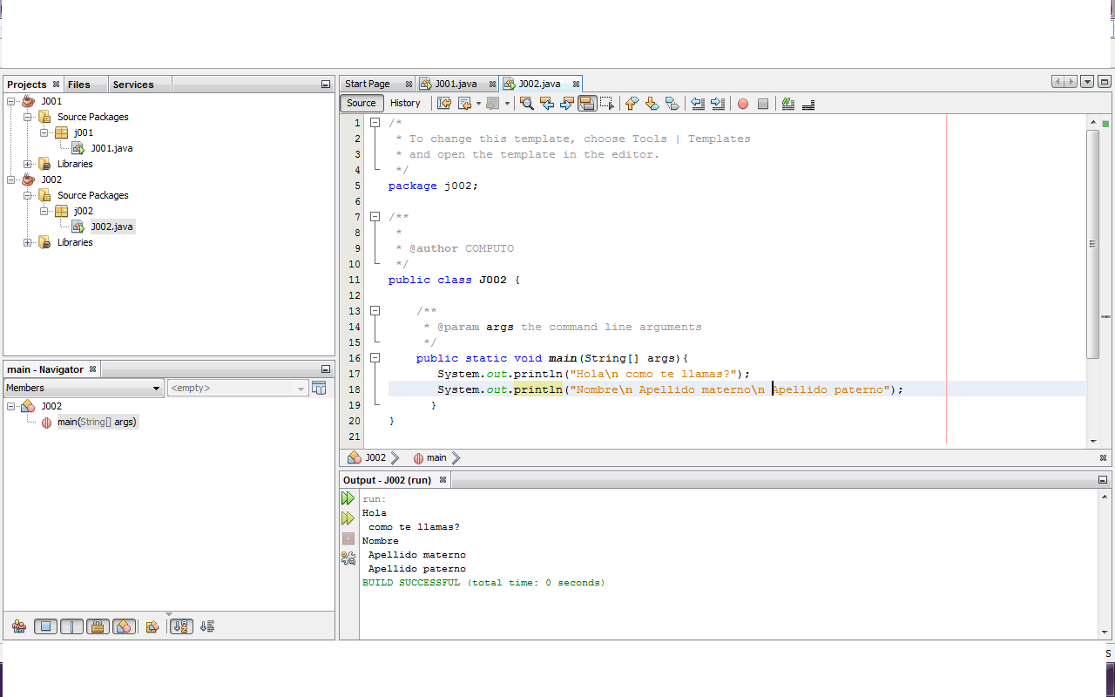The image size is (1115, 697).
Task: Toggle Rectangular Selection mode
Action: 607,103
